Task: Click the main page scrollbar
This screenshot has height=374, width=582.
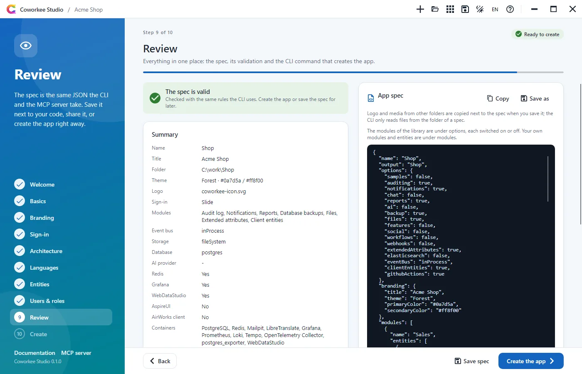Action: point(580,154)
